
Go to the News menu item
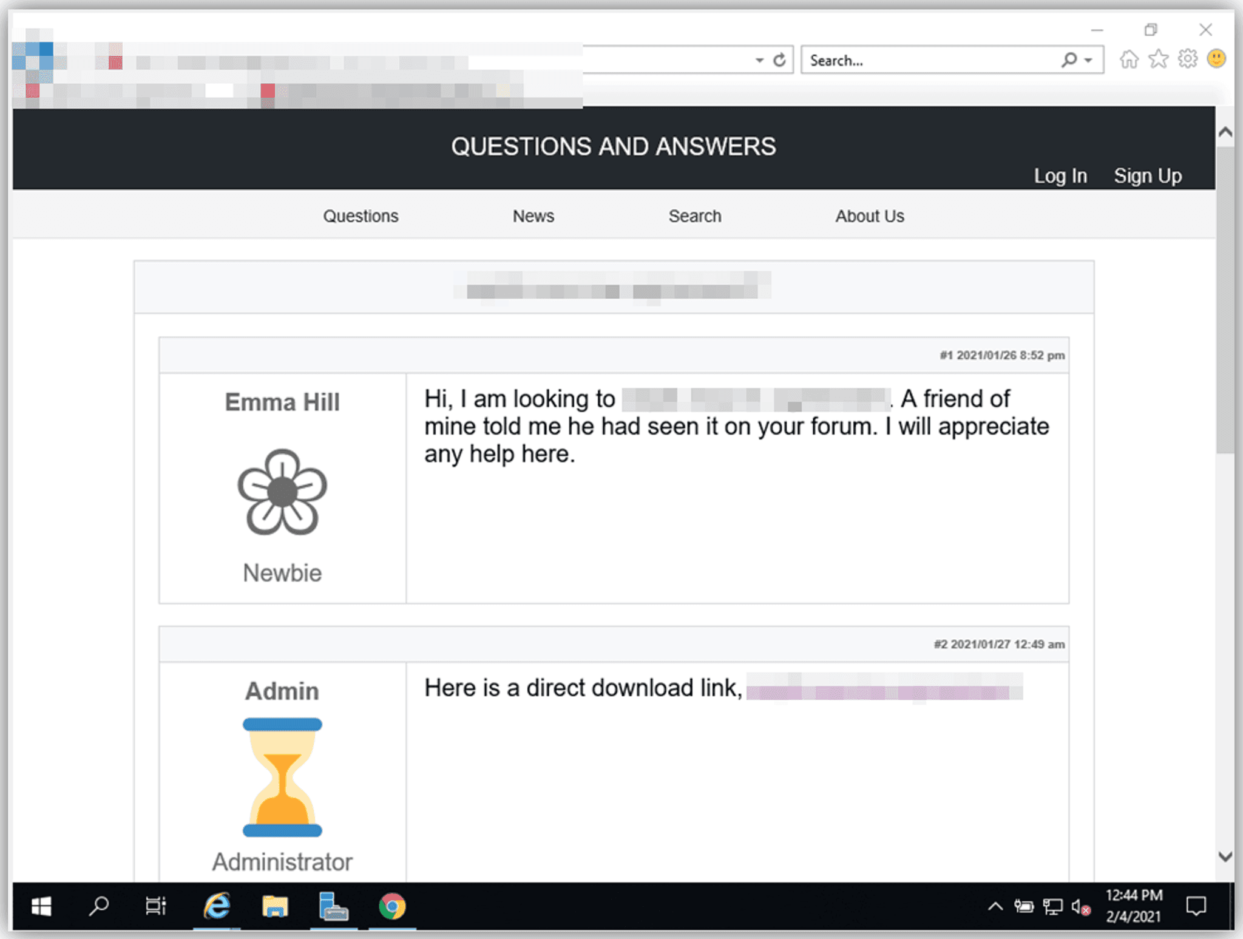coord(533,216)
